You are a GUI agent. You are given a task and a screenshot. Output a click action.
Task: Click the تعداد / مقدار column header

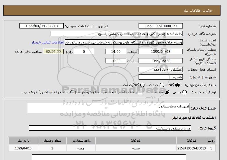coord(52,141)
